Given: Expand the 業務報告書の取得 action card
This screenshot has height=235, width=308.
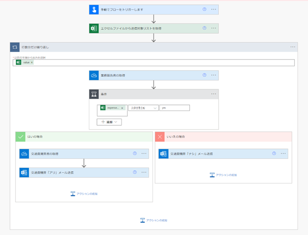Looking at the screenshot, I should point(145,75).
